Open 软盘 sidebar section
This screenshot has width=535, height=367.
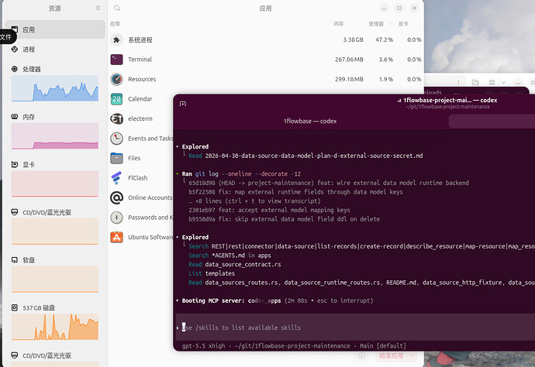[x=54, y=260]
